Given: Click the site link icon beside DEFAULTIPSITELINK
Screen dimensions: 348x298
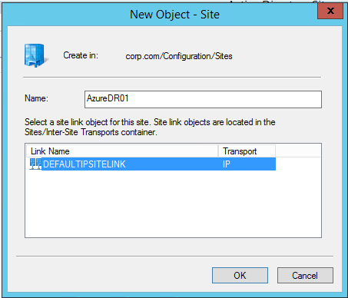Looking at the screenshot, I should tap(35, 164).
